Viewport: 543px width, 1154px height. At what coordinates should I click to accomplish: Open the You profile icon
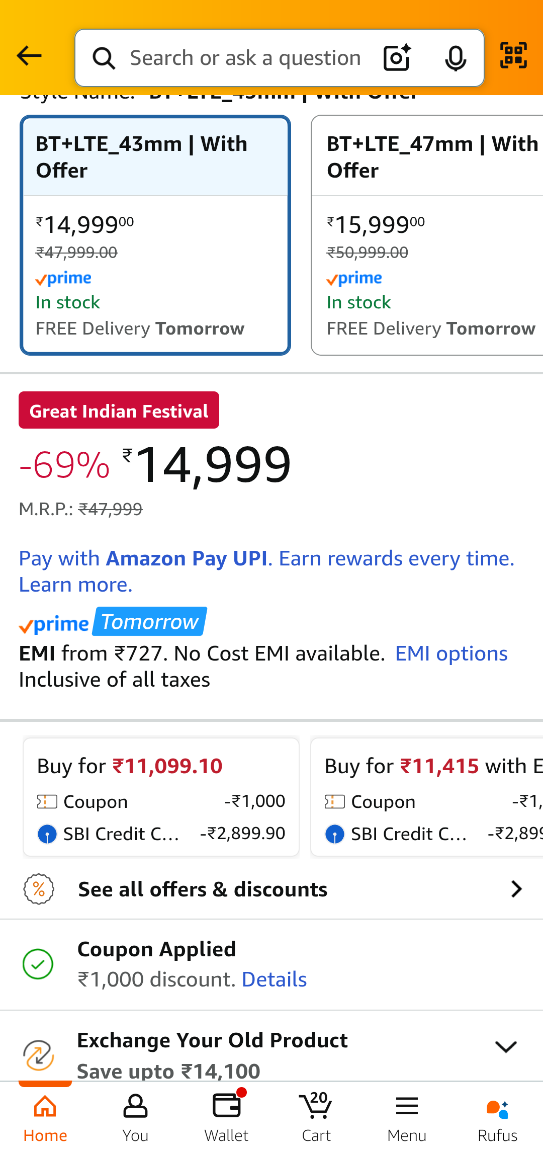[135, 1114]
